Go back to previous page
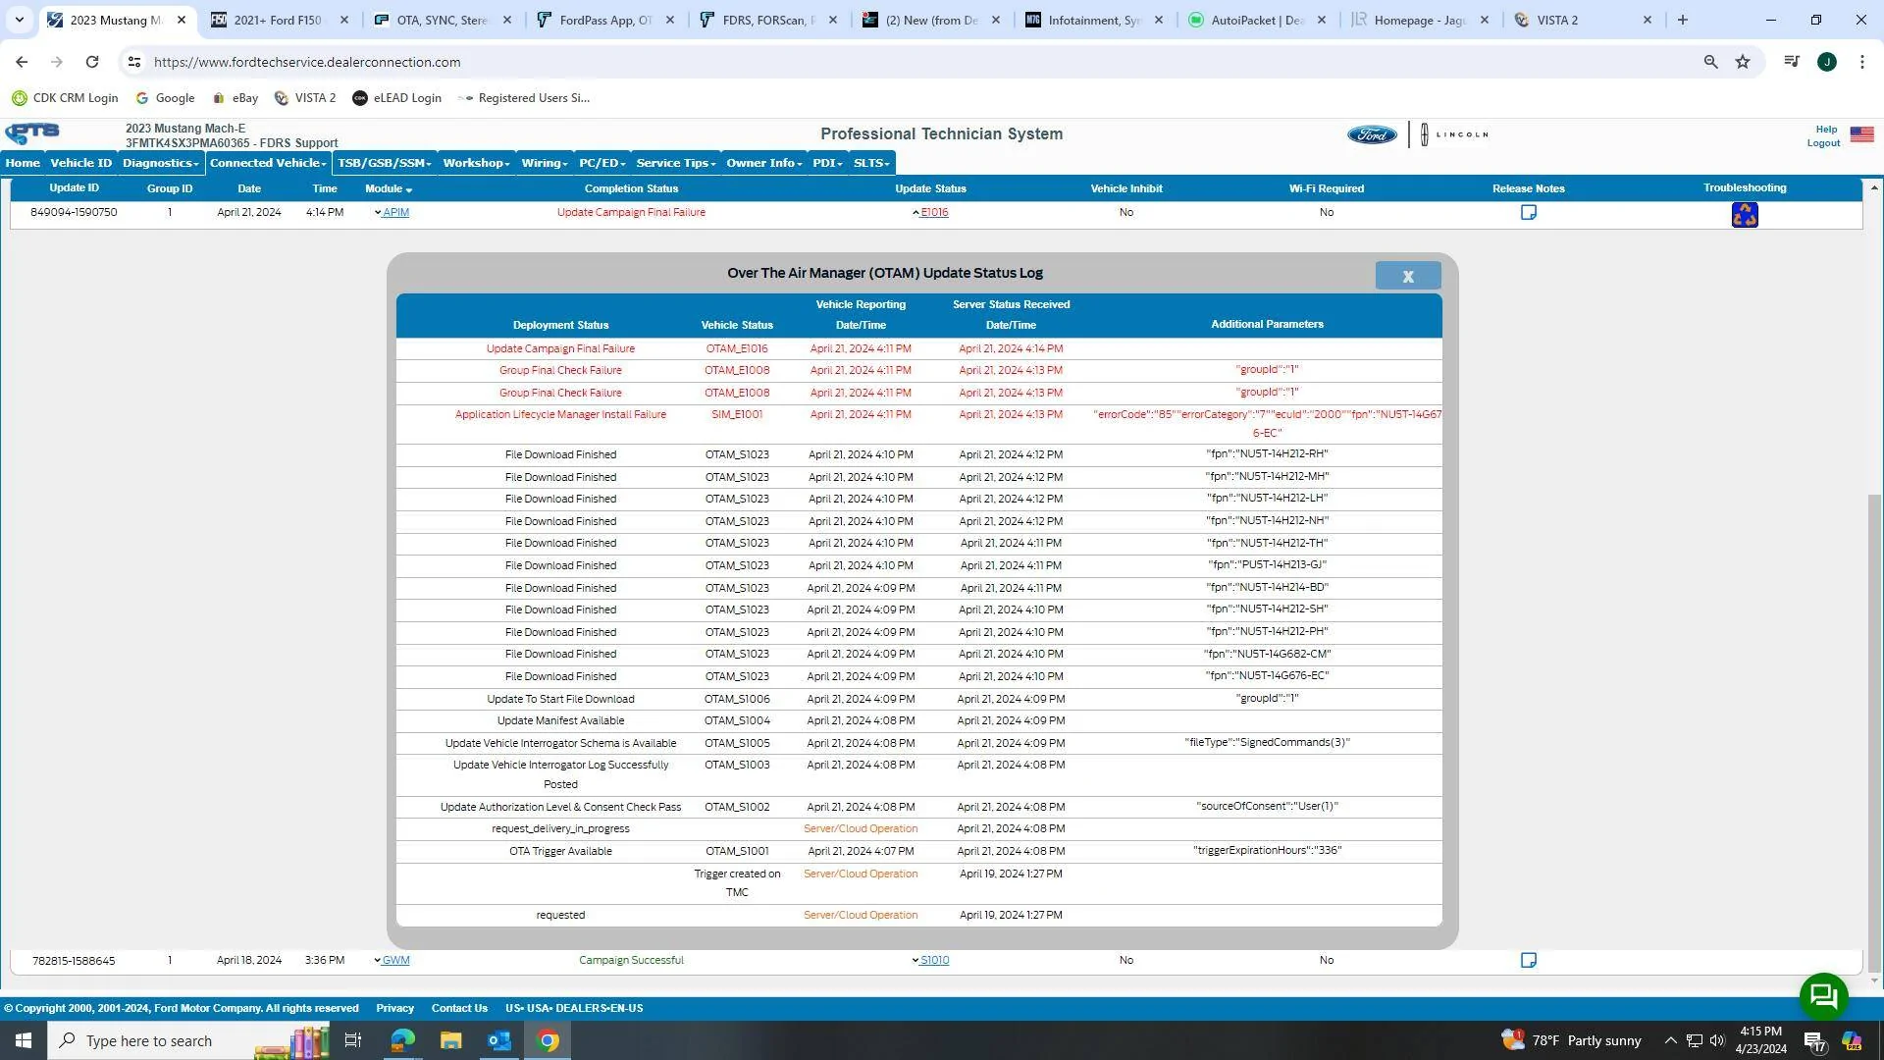This screenshot has width=1884, height=1060. coord(22,62)
